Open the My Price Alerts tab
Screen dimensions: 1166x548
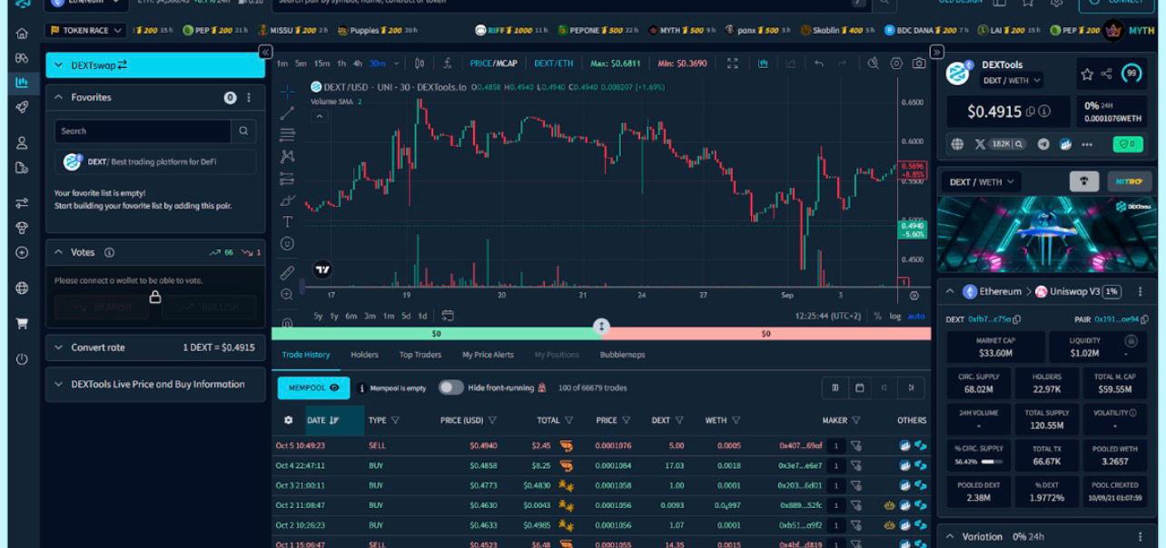tap(488, 355)
